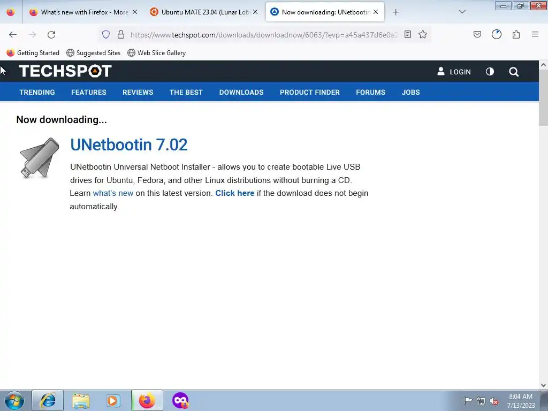Open the JOBS menu item
The width and height of the screenshot is (548, 411).
410,92
